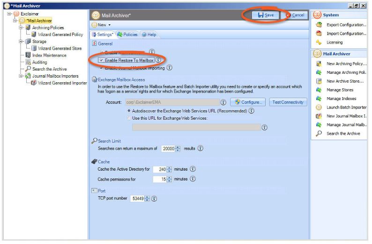Screen dimensions: 372x244
Task: Select Autodiscover Exchange Web Services URL option
Action: [129, 111]
